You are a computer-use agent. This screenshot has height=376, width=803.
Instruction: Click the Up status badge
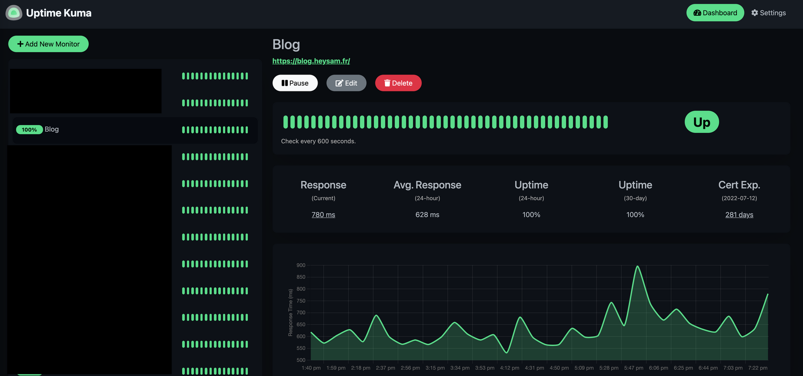click(701, 122)
